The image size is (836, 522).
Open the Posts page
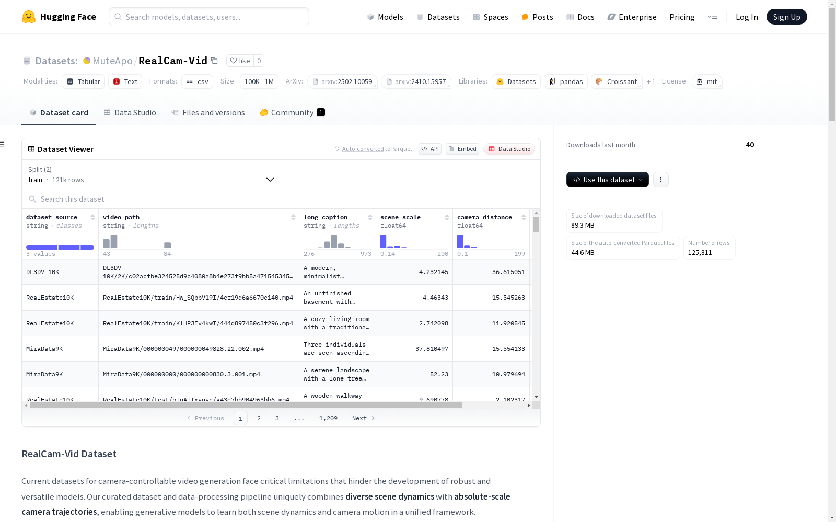(537, 17)
